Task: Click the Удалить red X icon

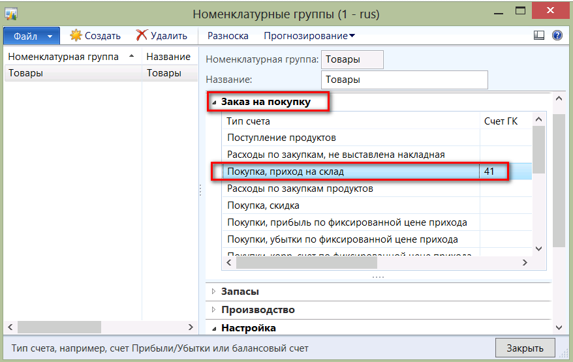Action: pos(142,36)
